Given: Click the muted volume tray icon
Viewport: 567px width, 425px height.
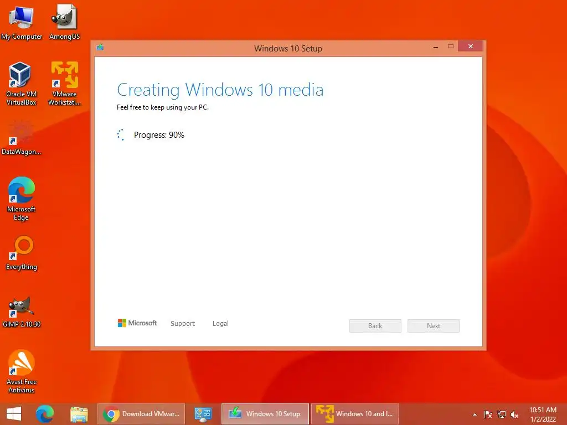Looking at the screenshot, I should [x=514, y=414].
